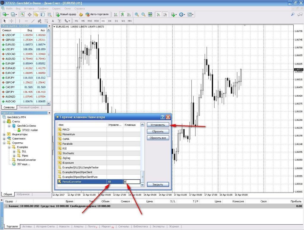Screen dimensions: 304x230
Task: Switch to the Тиковый график tab
Action: 29,107
